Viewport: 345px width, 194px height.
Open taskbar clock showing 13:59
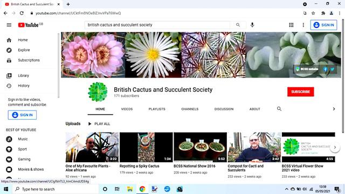(323, 189)
